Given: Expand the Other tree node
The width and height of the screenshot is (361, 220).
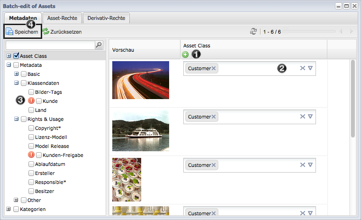Looking at the screenshot, I should click(x=16, y=200).
